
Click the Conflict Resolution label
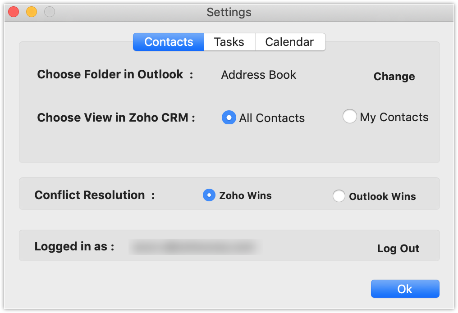coord(90,195)
